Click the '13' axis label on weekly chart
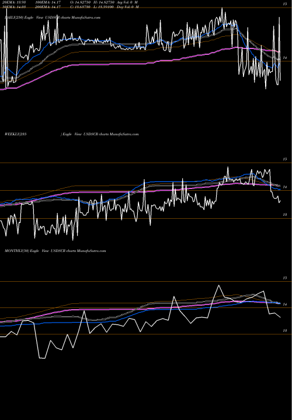The image size is (292, 420). click(x=285, y=215)
